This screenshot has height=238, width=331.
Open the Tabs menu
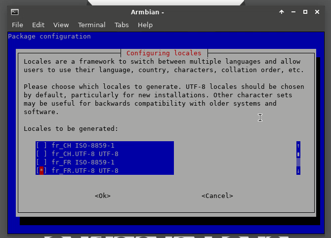[122, 25]
